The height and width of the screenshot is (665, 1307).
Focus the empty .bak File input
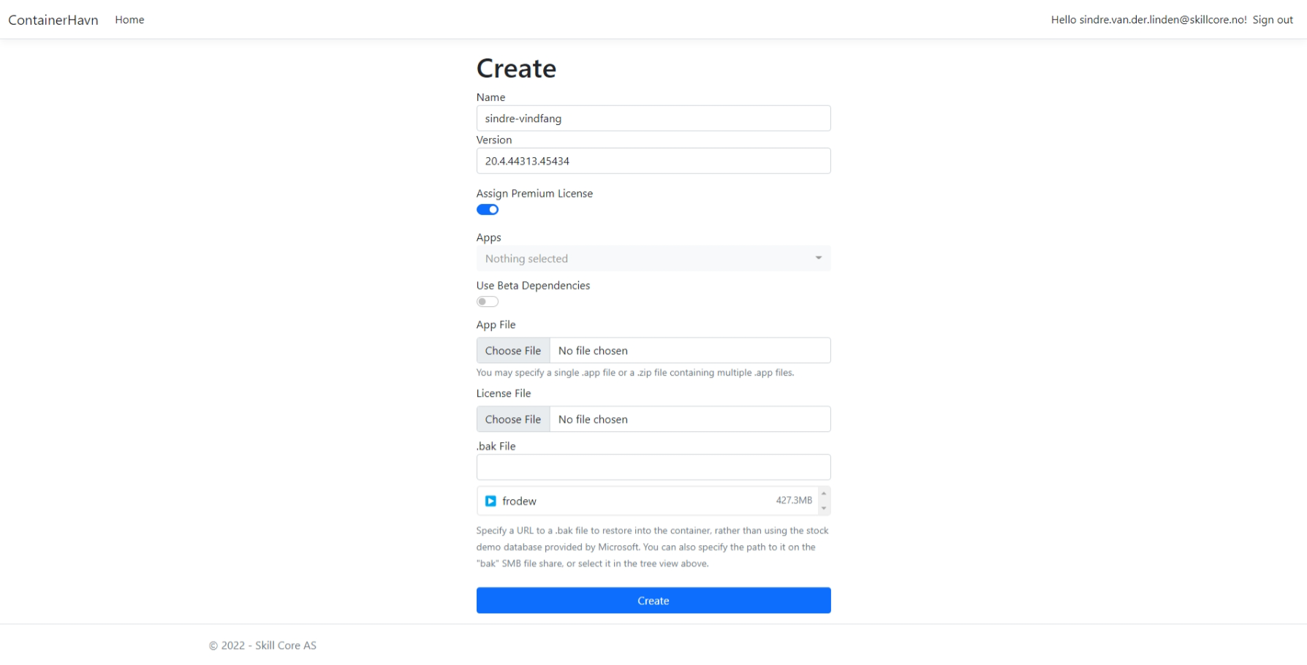tap(653, 468)
